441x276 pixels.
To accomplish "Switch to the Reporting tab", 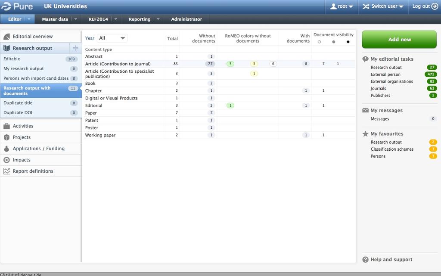I will pos(140,19).
